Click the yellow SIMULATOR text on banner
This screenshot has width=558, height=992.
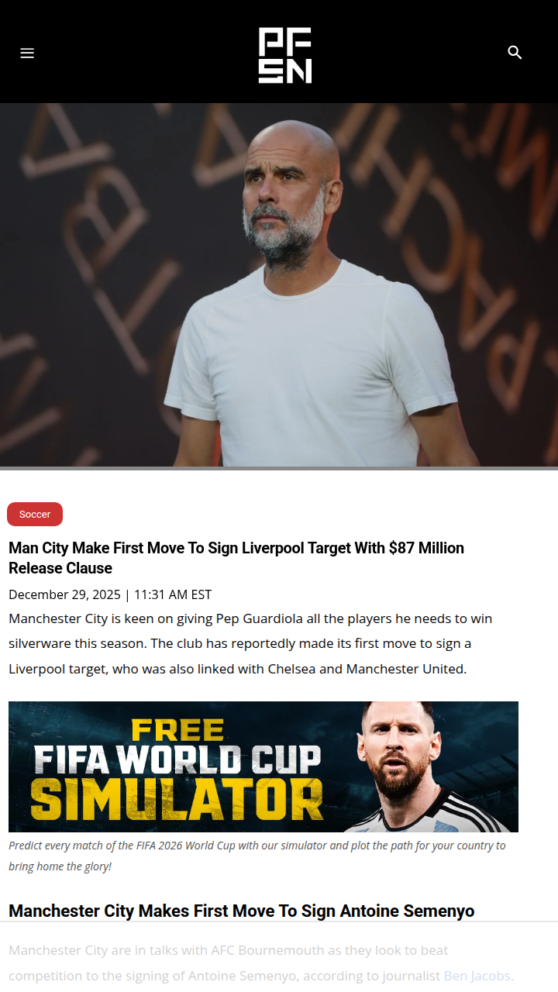point(177,798)
